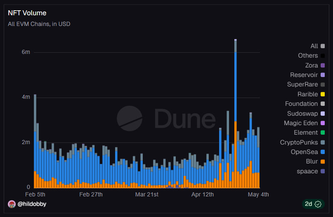Screen dimensions: 333x217
Task: Click the Feb 27th x-axis label
Action: click(x=91, y=194)
